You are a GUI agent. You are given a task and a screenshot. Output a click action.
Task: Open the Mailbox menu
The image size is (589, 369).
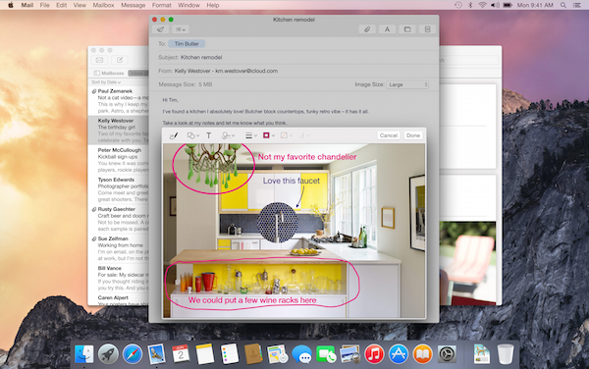(x=103, y=5)
